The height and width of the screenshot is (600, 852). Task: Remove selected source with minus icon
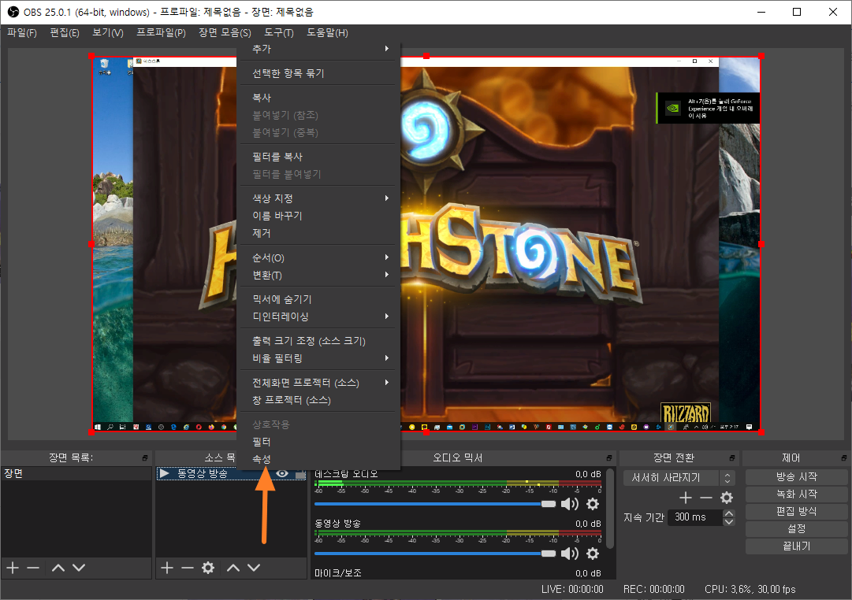(x=188, y=568)
